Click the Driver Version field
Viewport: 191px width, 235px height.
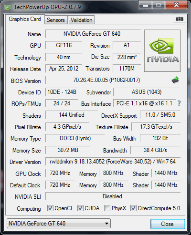tap(113, 162)
